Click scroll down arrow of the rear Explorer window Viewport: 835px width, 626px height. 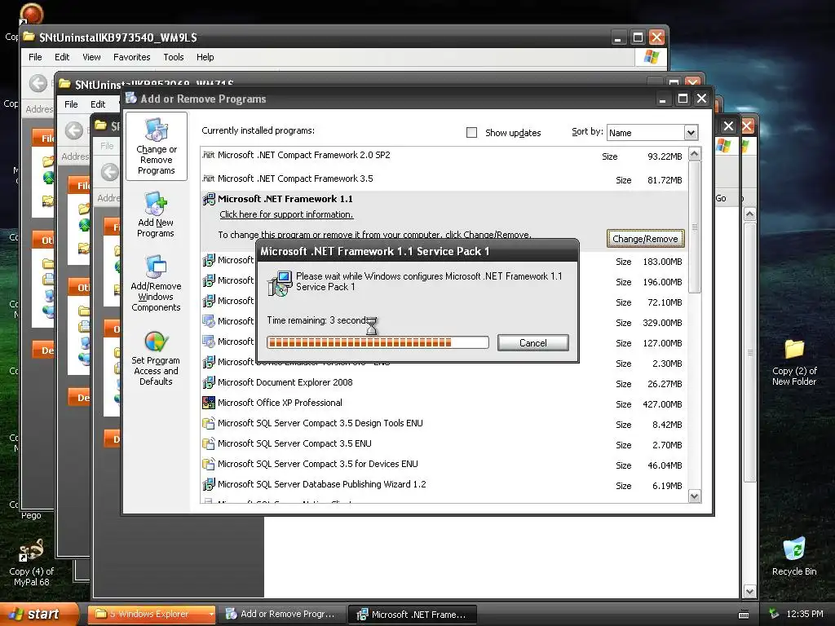(x=749, y=592)
